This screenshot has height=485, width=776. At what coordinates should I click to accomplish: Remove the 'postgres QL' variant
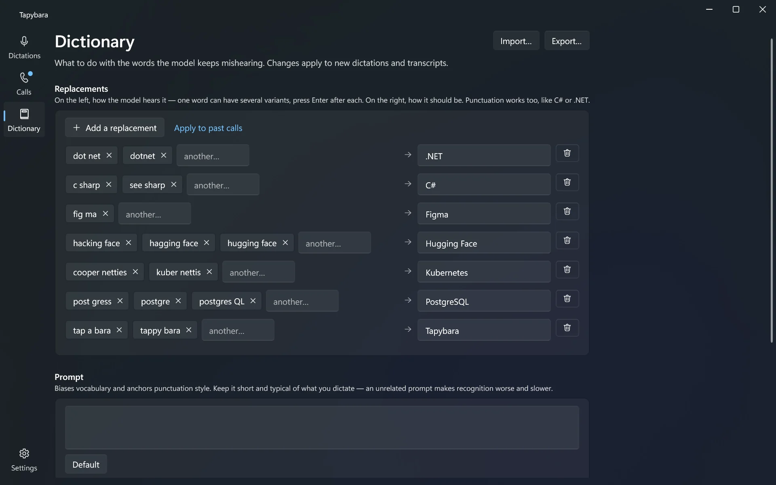pyautogui.click(x=253, y=301)
